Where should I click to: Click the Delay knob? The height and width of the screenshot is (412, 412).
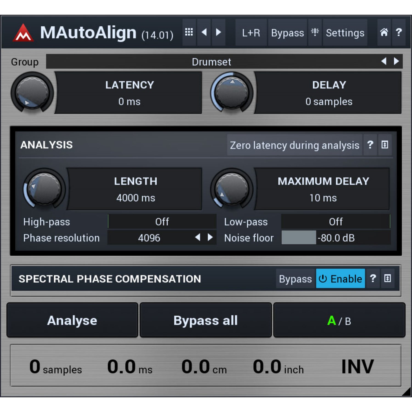(x=232, y=93)
